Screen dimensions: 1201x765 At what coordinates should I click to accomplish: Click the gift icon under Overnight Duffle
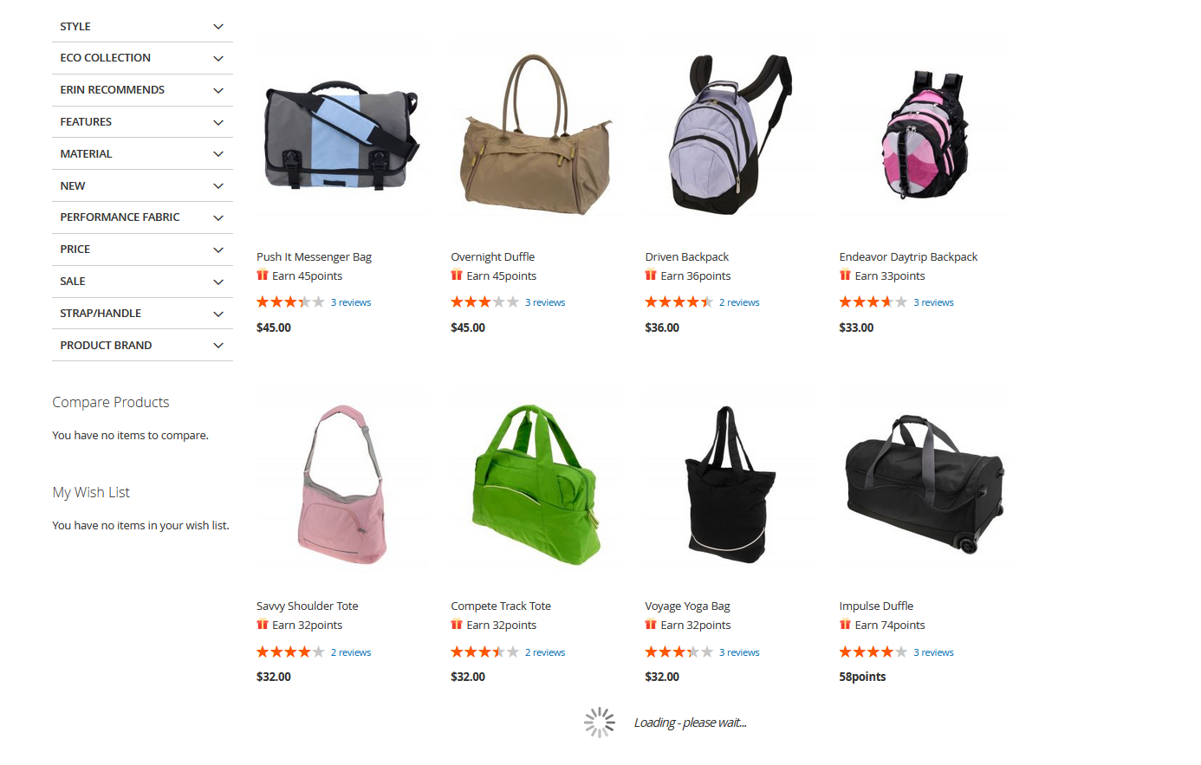[x=457, y=276]
